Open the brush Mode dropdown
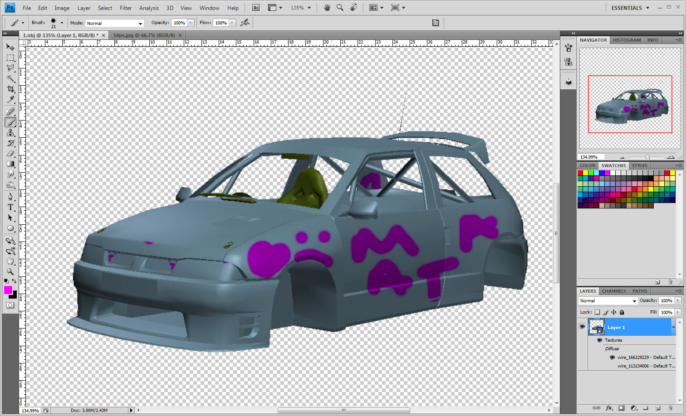The image size is (686, 416). pos(114,23)
